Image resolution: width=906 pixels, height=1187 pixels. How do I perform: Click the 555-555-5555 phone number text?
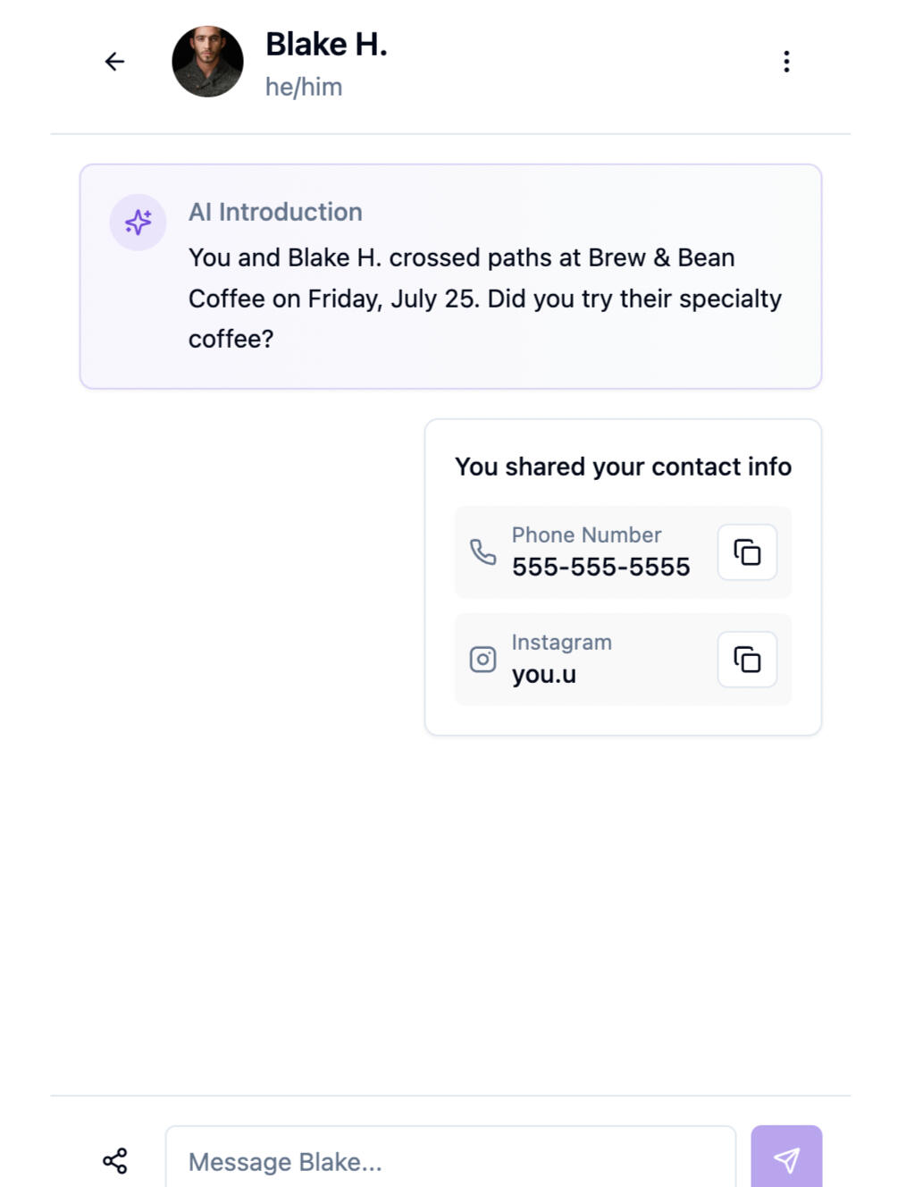point(600,567)
